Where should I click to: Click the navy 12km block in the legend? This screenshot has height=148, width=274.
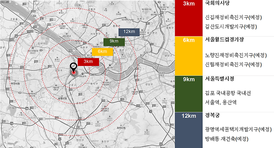189,130
